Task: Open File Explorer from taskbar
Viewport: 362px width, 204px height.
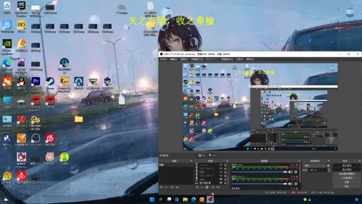Action: [185, 199]
